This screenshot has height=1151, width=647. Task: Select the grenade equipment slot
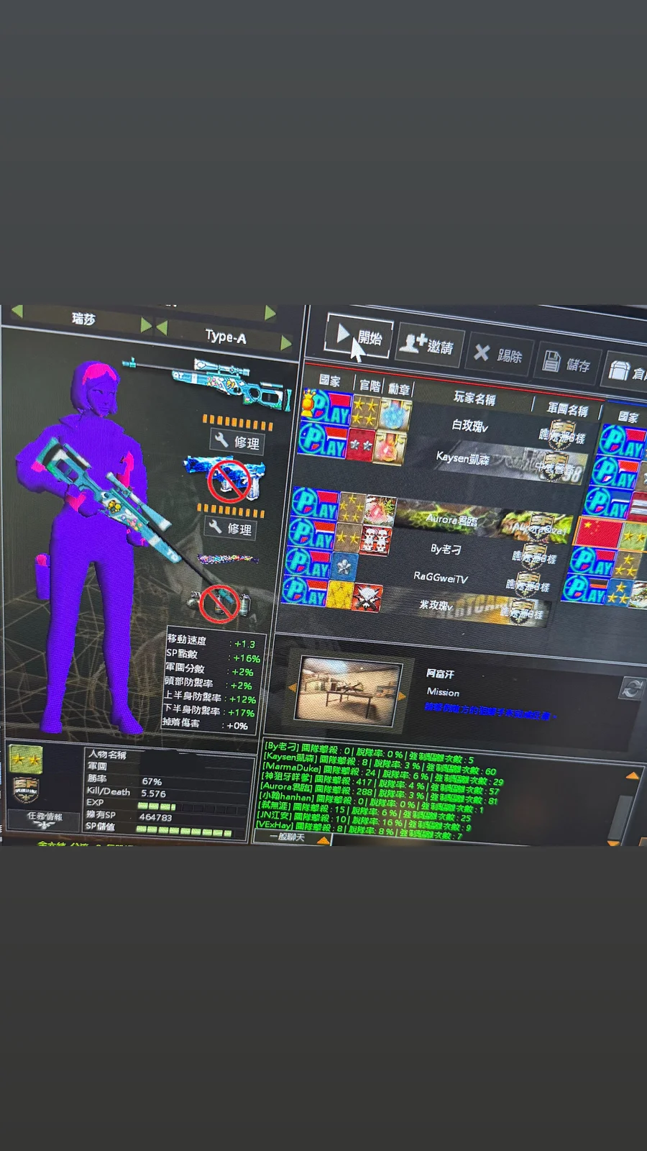click(x=220, y=601)
